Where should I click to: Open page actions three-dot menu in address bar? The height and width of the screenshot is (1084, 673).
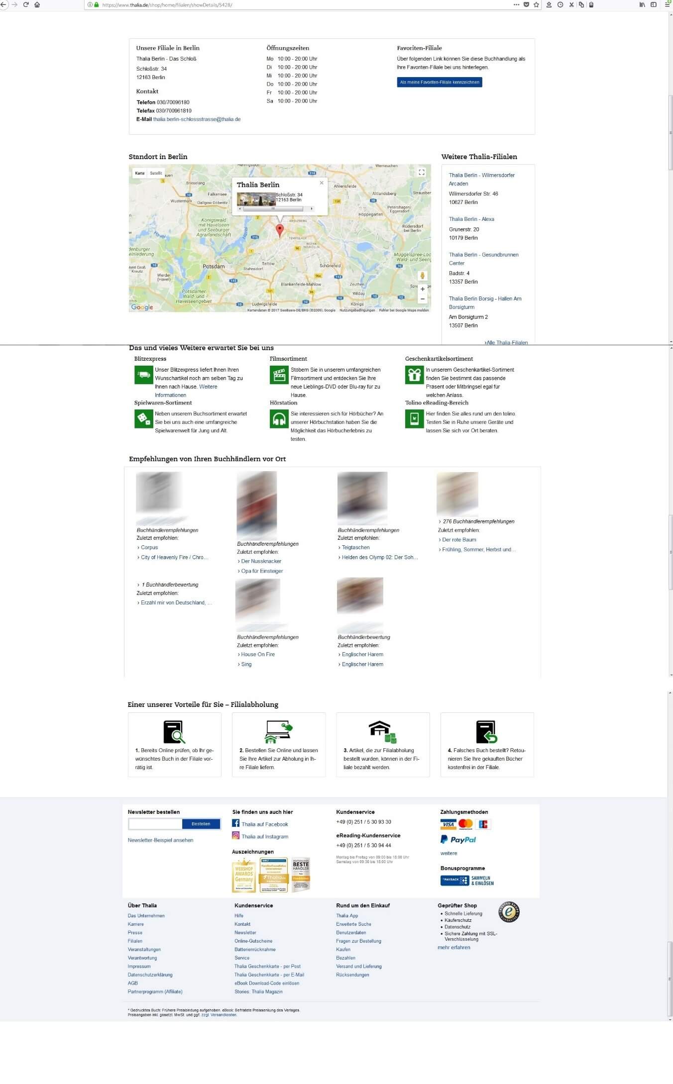[x=516, y=4]
